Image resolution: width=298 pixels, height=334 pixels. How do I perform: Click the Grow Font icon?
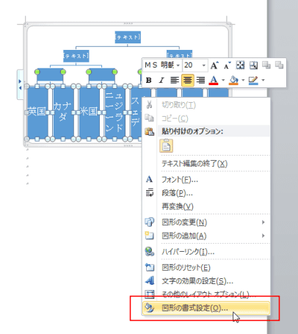point(214,65)
